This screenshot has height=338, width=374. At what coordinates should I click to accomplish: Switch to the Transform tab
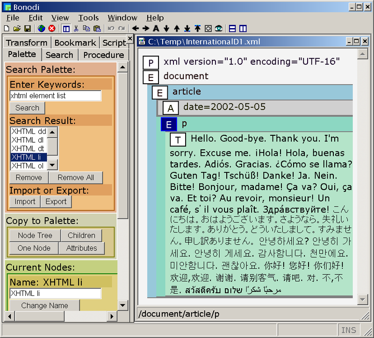tap(27, 43)
